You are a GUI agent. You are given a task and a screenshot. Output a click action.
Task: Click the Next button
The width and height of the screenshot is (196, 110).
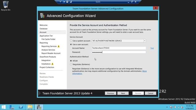coord(123,93)
